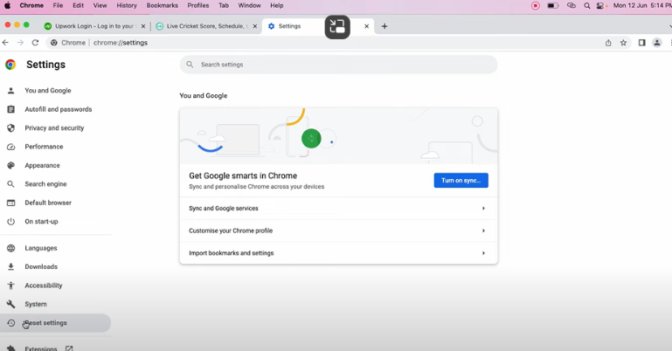Open the View menu

[x=100, y=5]
